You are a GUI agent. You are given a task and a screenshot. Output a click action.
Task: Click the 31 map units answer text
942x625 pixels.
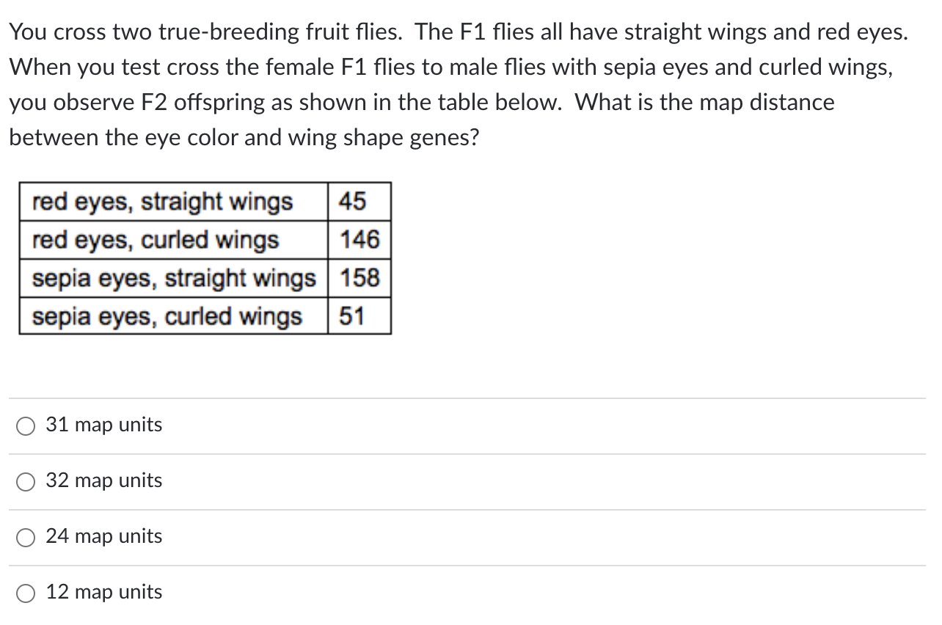(x=103, y=425)
